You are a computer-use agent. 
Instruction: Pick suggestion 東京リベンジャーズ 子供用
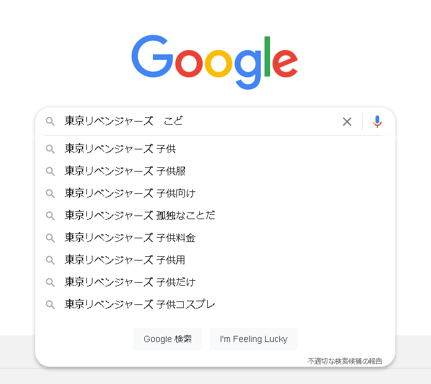pos(215,260)
